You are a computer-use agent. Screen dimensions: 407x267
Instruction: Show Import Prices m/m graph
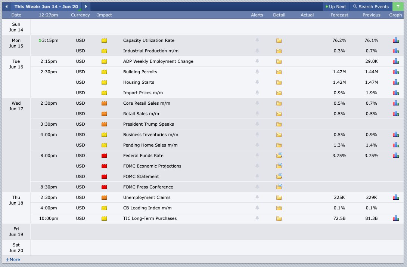pos(395,93)
